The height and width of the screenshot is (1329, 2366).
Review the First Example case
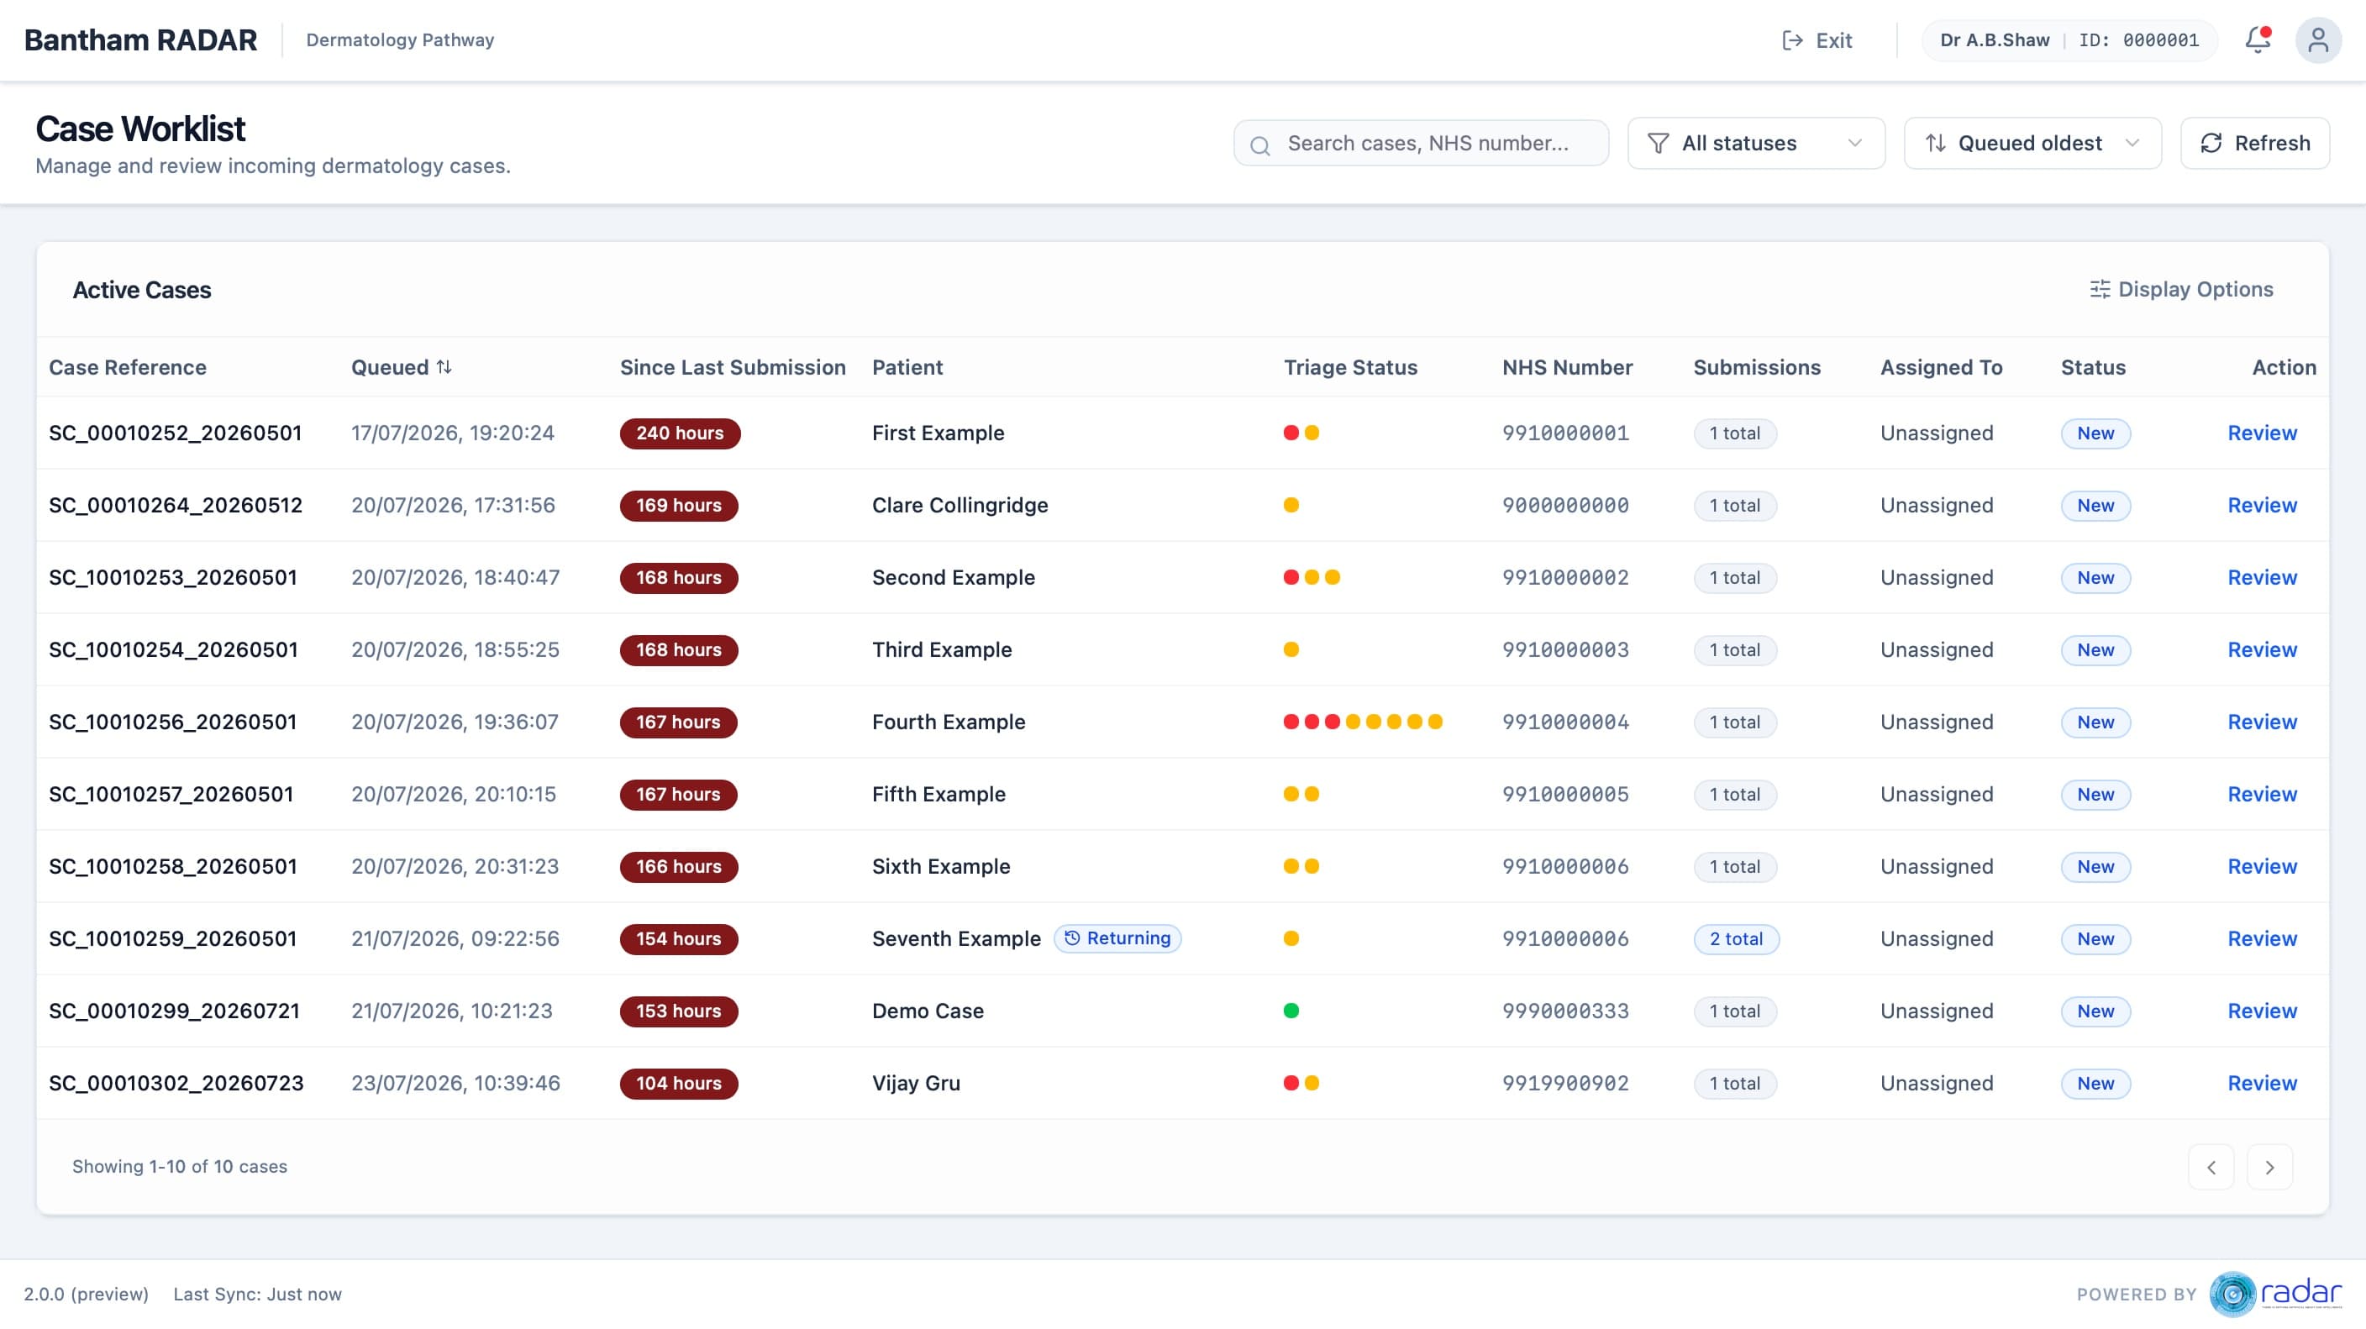[2262, 433]
